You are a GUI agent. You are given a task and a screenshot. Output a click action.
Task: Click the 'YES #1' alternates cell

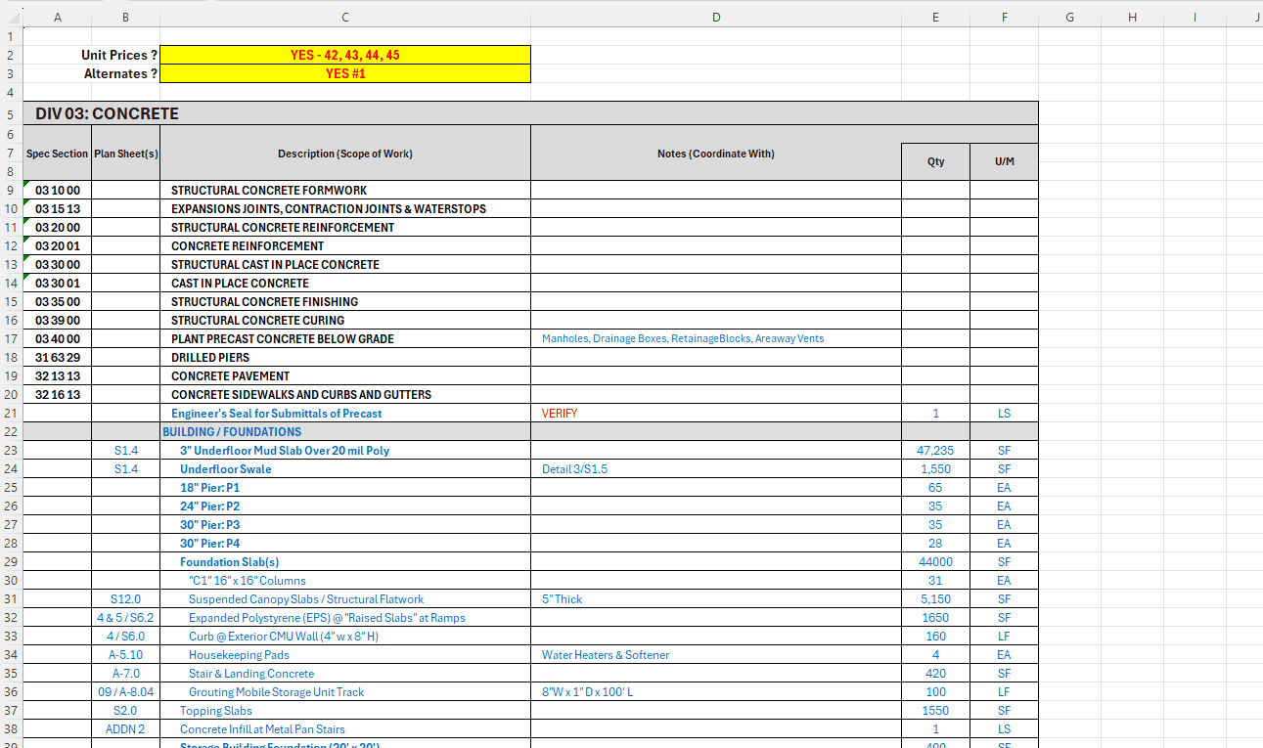point(345,73)
